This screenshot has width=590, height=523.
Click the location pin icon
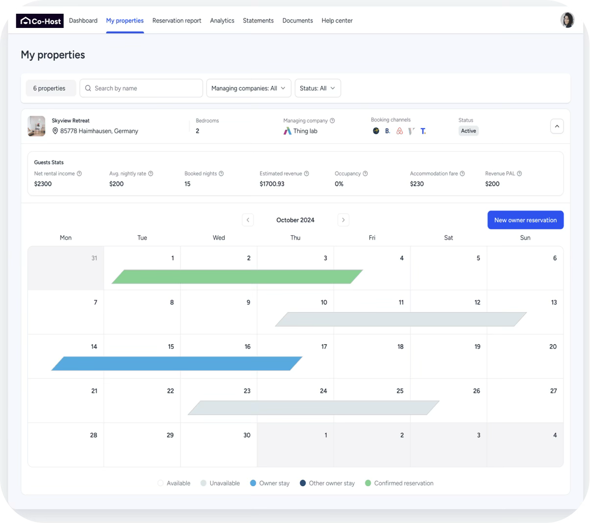55,131
